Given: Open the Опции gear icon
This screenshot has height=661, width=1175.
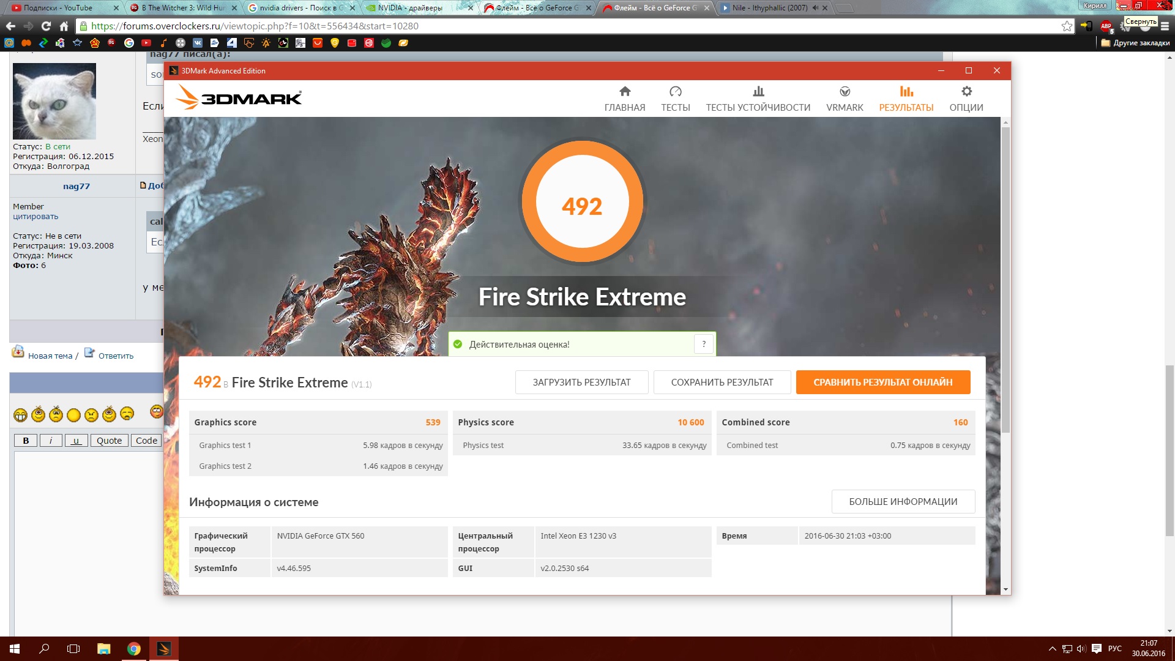Looking at the screenshot, I should click(966, 92).
